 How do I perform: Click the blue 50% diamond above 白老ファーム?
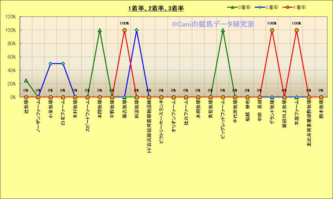[63, 64]
